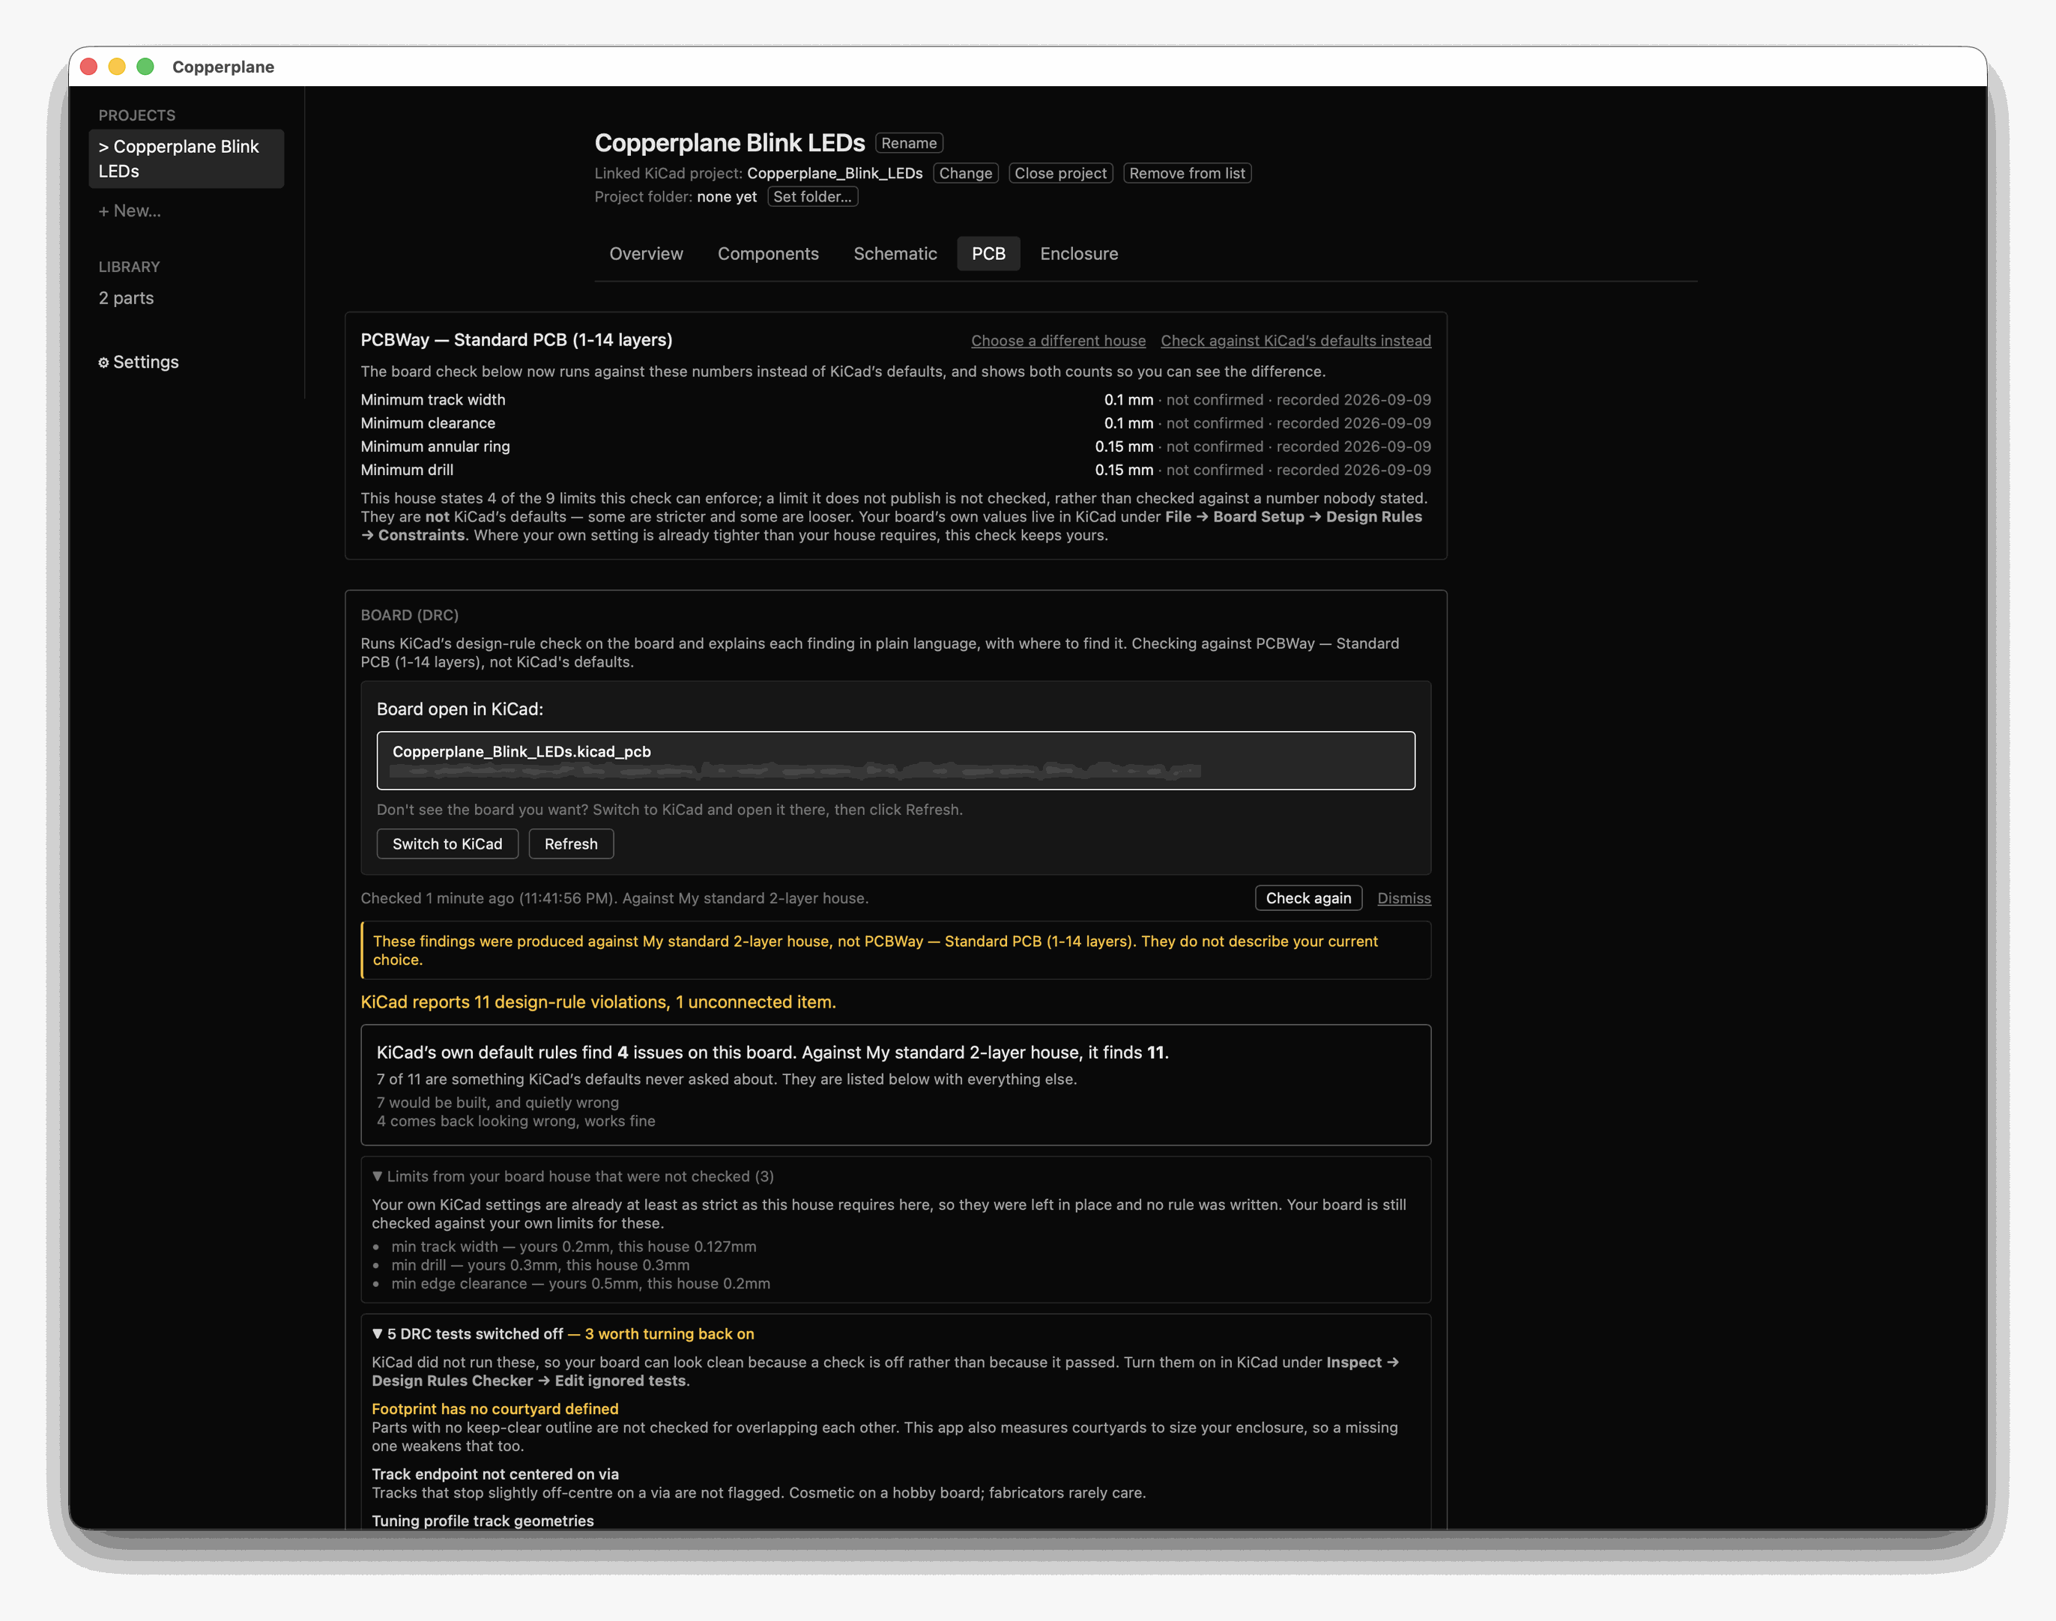Change the linked KiCad project

click(965, 173)
